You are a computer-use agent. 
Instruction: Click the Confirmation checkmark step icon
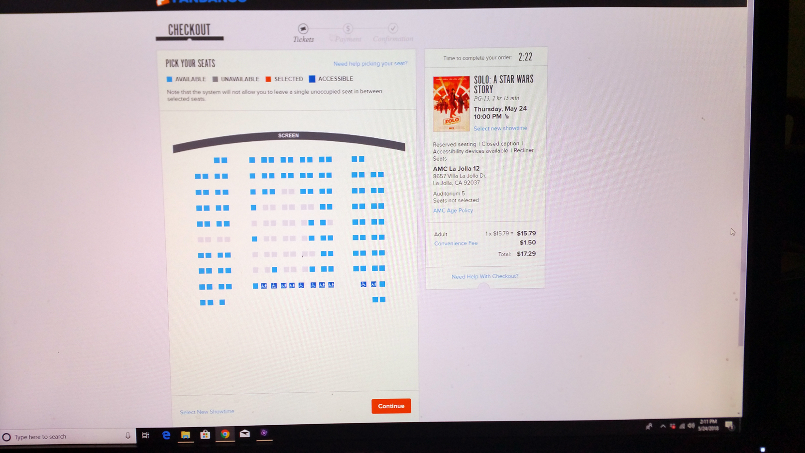393,28
